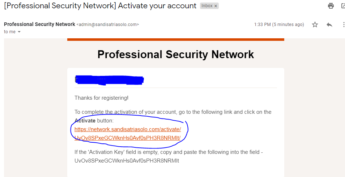
Task: Click the 1:33 PM timestamp
Action: pos(279,25)
